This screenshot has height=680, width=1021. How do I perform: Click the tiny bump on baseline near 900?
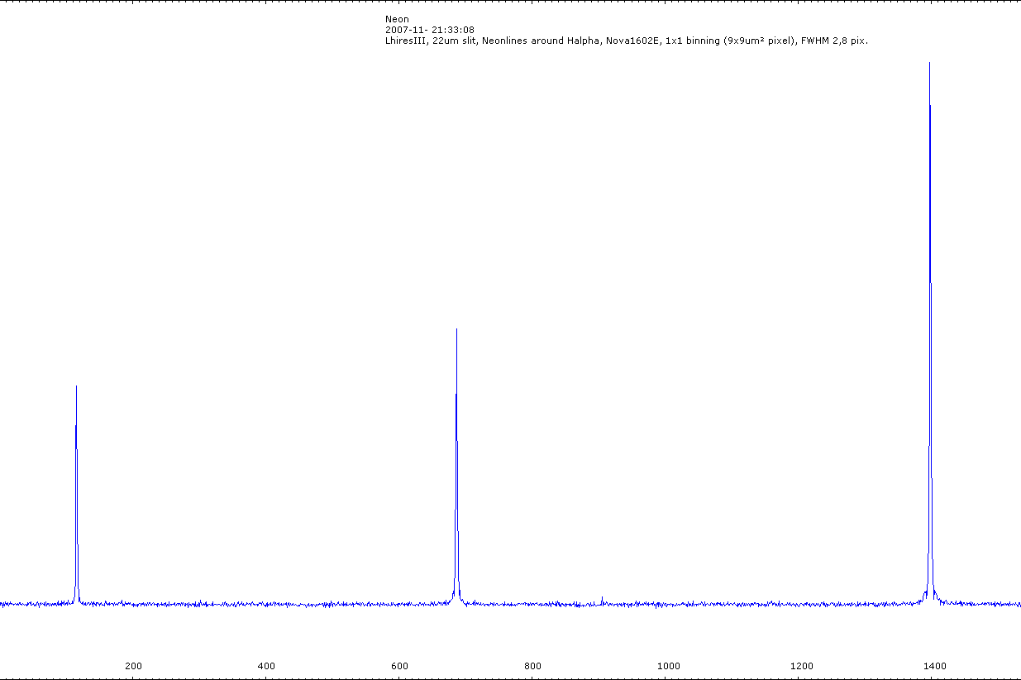pyautogui.click(x=602, y=597)
